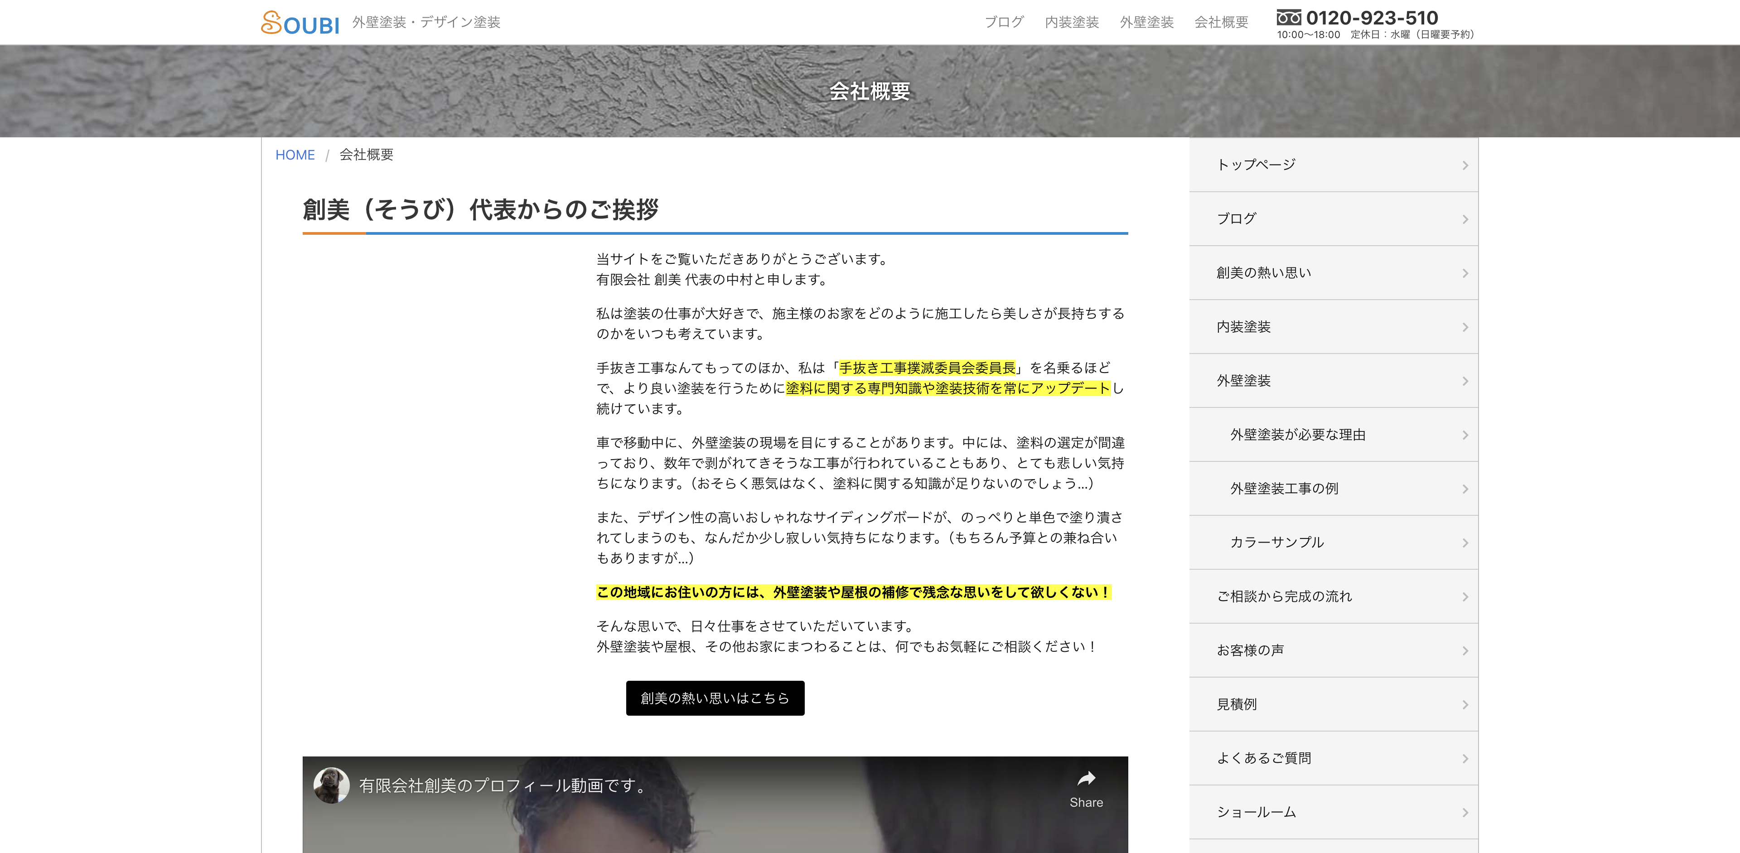Screen dimensions: 1740x853
Task: Click chevron on 外壁塗装工事の例 row
Action: 1465,489
